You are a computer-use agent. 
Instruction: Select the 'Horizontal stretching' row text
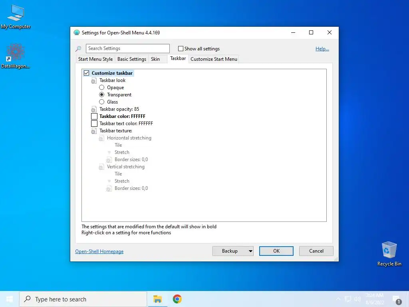point(129,138)
